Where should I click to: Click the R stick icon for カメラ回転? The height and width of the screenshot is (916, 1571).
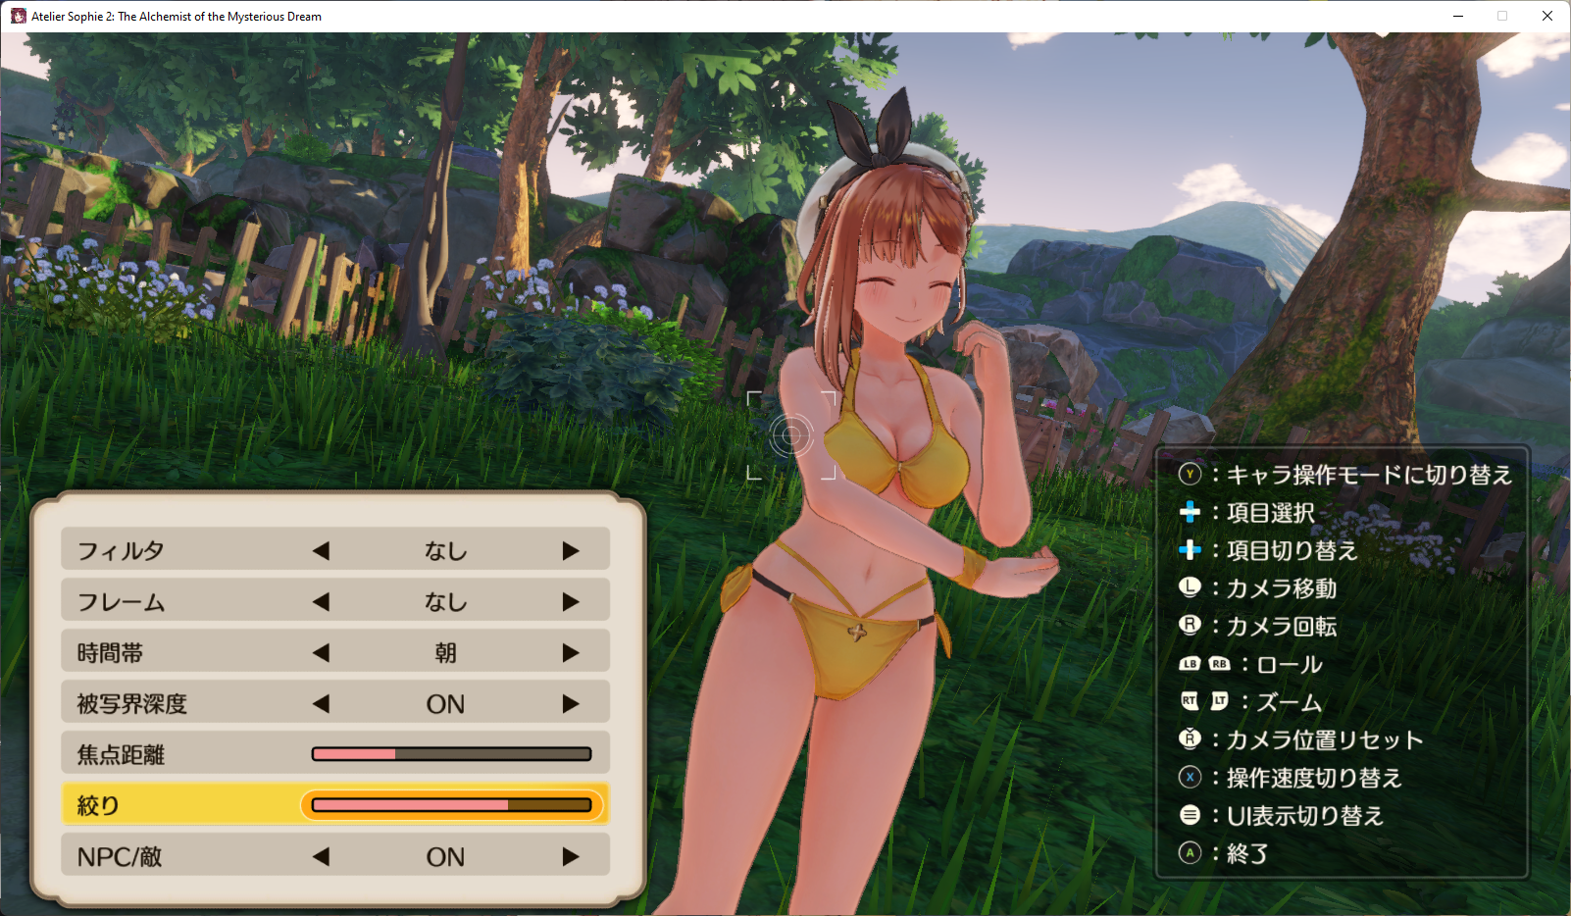click(x=1190, y=626)
